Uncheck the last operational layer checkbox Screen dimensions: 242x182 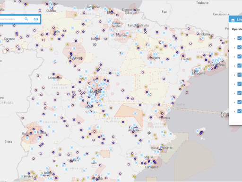pyautogui.click(x=240, y=111)
